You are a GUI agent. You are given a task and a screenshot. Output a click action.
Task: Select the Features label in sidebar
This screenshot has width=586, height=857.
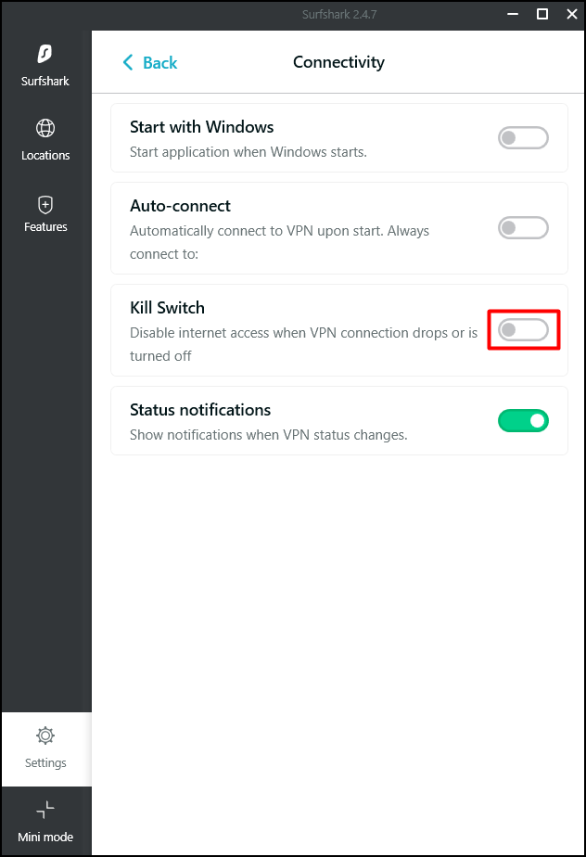click(x=45, y=227)
